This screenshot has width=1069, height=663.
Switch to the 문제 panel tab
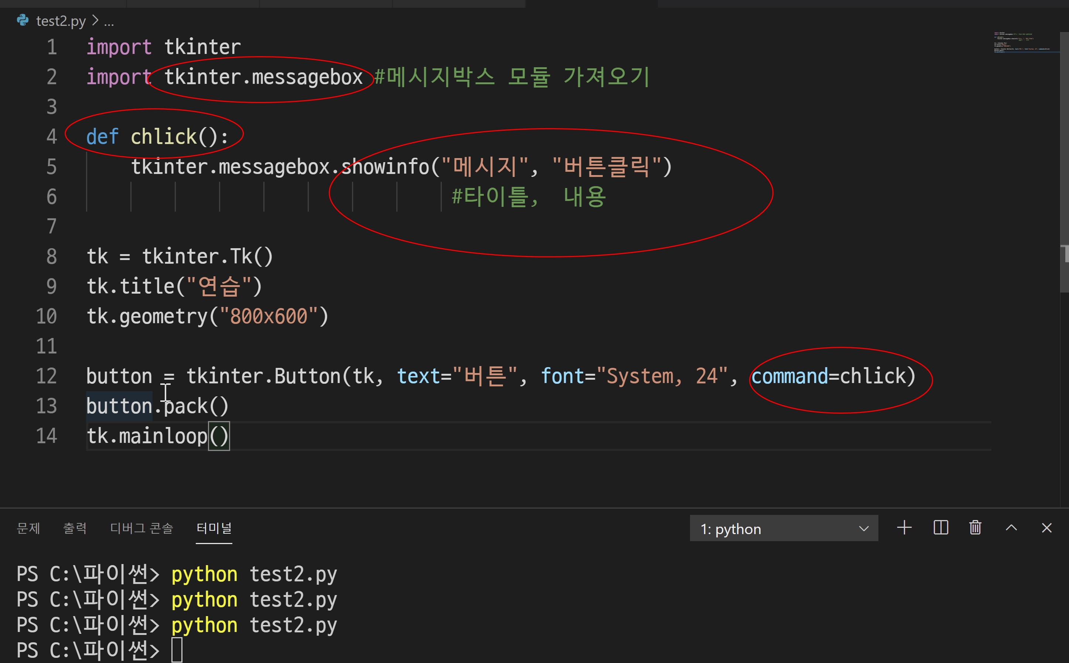click(x=28, y=528)
